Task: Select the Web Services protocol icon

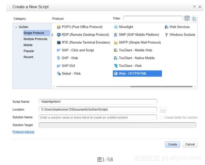Action: coord(166,27)
